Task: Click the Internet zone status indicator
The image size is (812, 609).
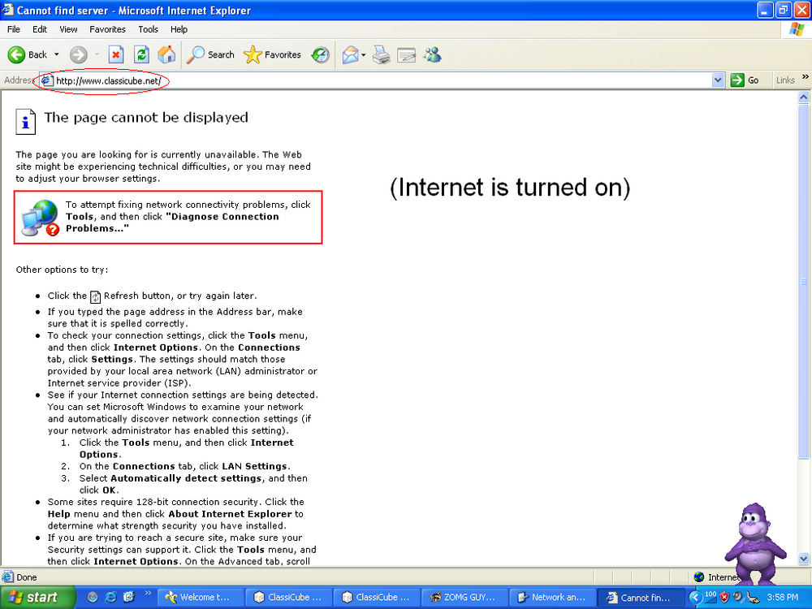Action: [717, 577]
